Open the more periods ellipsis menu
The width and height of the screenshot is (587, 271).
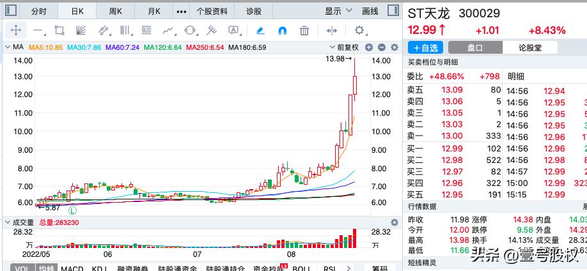182,12
